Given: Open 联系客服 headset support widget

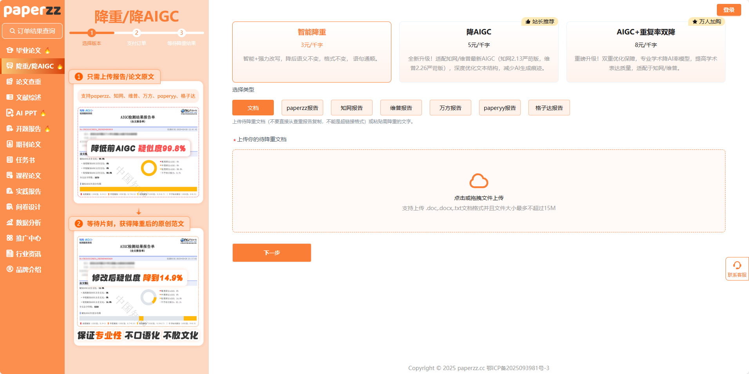Looking at the screenshot, I should pos(737,269).
